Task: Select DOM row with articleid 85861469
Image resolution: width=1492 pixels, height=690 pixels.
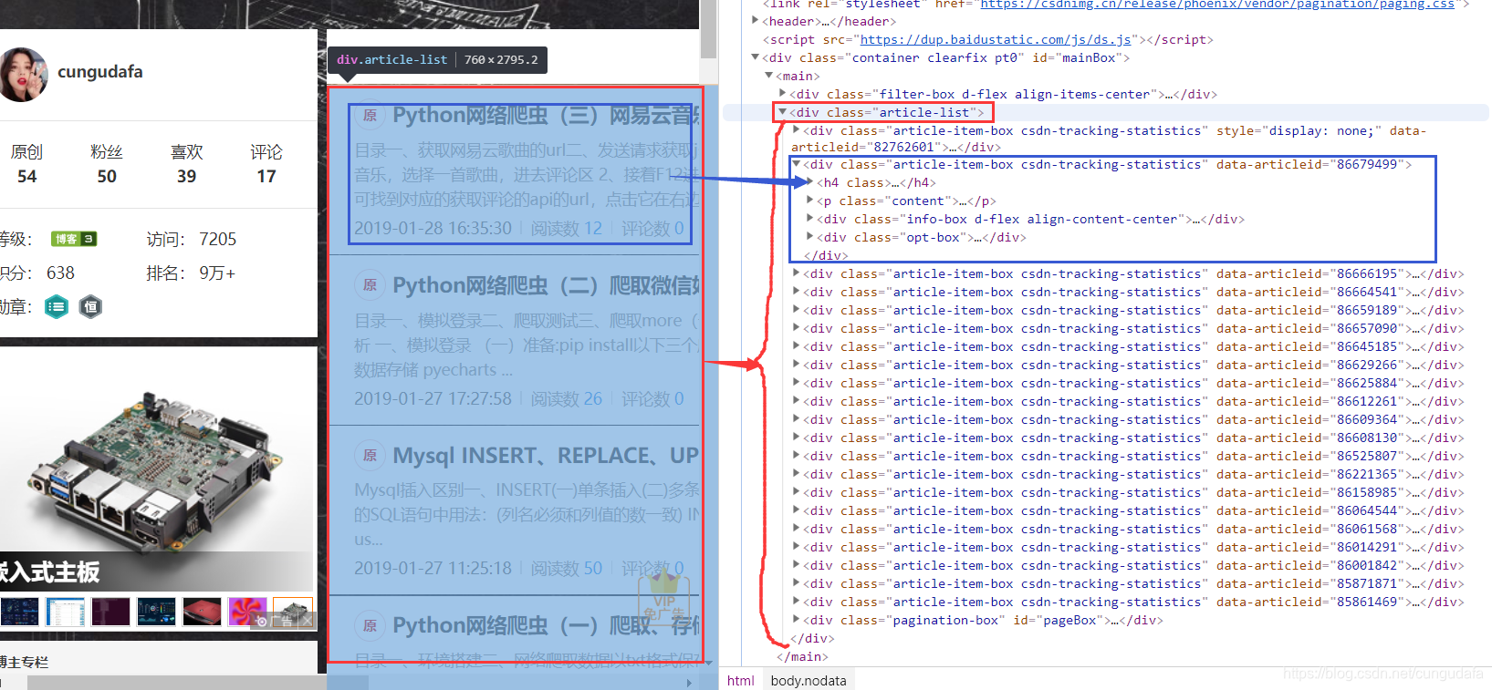Action: pos(1133,602)
